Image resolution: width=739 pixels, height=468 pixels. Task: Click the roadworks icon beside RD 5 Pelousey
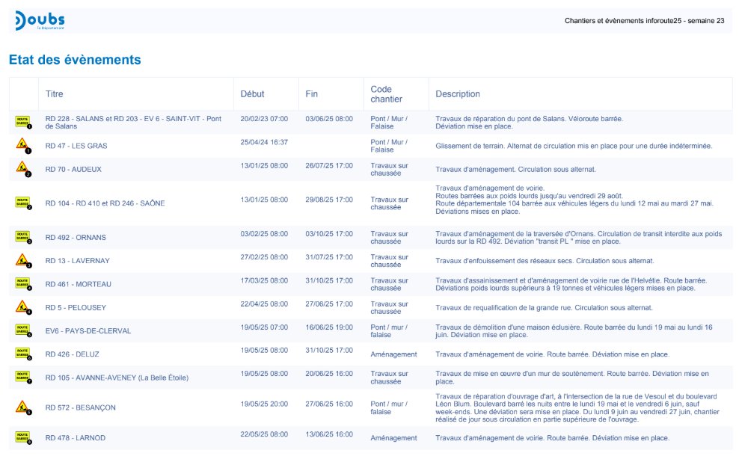point(23,307)
